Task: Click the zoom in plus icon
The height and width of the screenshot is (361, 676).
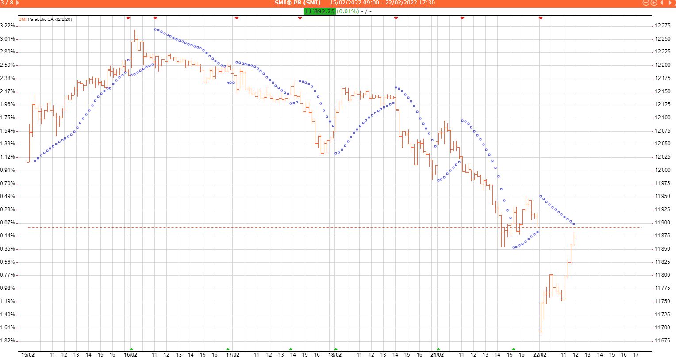Action: 653,3
